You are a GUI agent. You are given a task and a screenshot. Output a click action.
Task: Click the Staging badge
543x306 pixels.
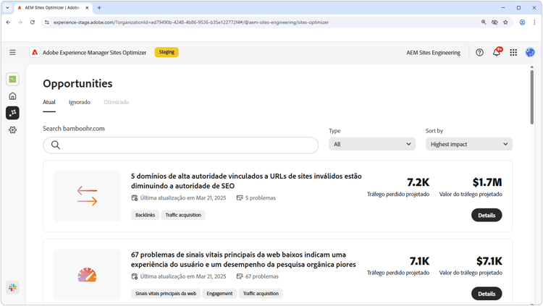click(x=167, y=52)
